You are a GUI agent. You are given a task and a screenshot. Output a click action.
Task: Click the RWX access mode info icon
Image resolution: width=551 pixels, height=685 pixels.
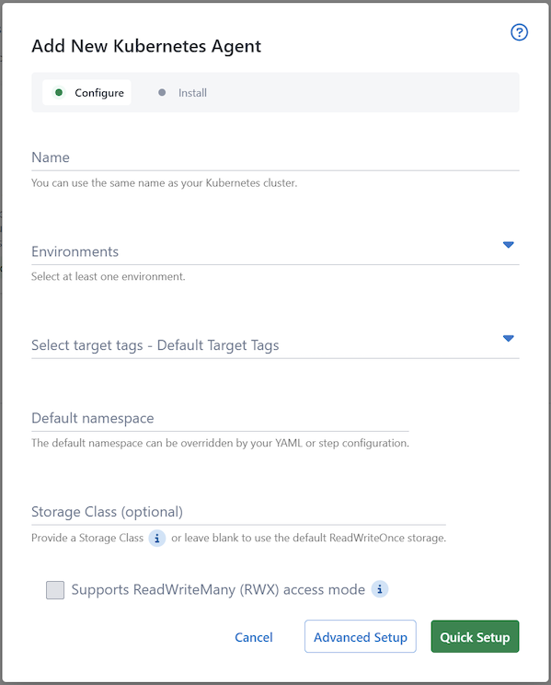pos(379,589)
